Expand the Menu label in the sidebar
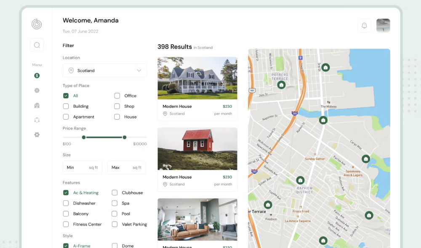The height and width of the screenshot is (248, 421). click(x=37, y=64)
